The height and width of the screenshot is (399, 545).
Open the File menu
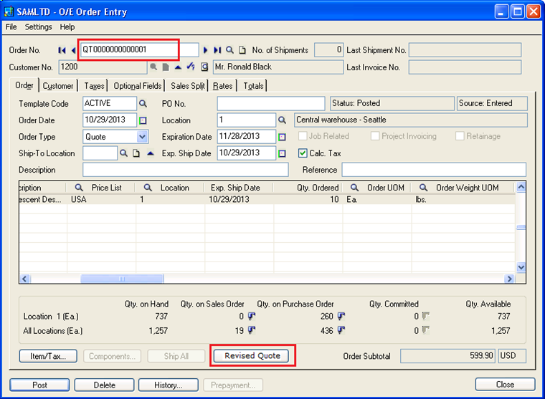pos(11,27)
